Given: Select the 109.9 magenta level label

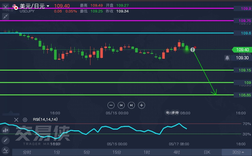Looking at the screenshot, I should 243,8.
